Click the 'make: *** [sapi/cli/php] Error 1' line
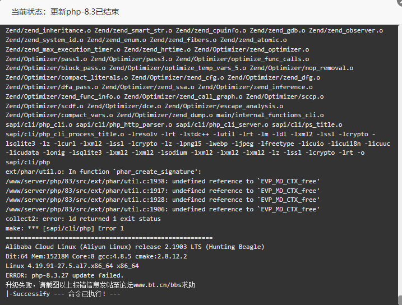 [64, 228]
